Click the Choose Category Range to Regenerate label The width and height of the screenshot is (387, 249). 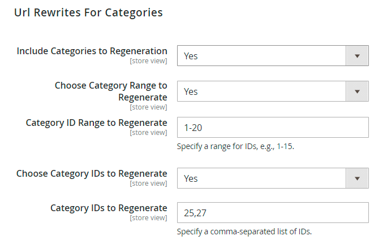pyautogui.click(x=111, y=91)
